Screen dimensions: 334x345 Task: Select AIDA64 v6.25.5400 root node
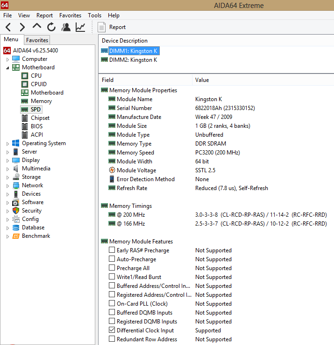[36, 51]
